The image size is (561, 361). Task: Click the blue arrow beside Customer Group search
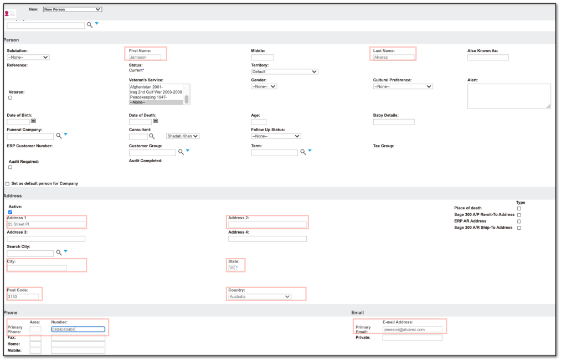[188, 151]
